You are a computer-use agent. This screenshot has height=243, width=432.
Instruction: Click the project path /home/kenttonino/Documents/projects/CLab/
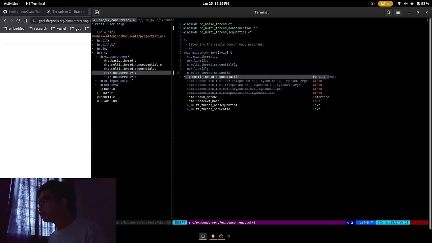[129, 36]
